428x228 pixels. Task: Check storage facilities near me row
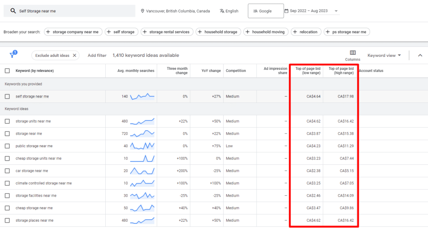[8, 195]
